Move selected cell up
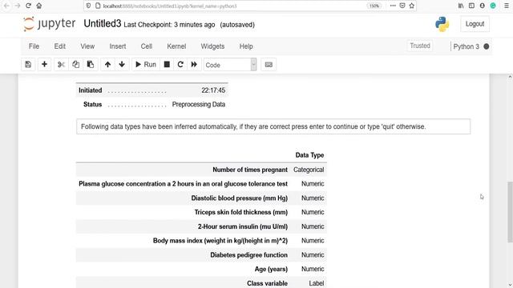The image size is (513, 288). (x=107, y=65)
